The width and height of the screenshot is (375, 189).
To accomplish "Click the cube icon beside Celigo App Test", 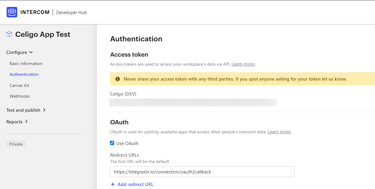I will tap(9, 34).
